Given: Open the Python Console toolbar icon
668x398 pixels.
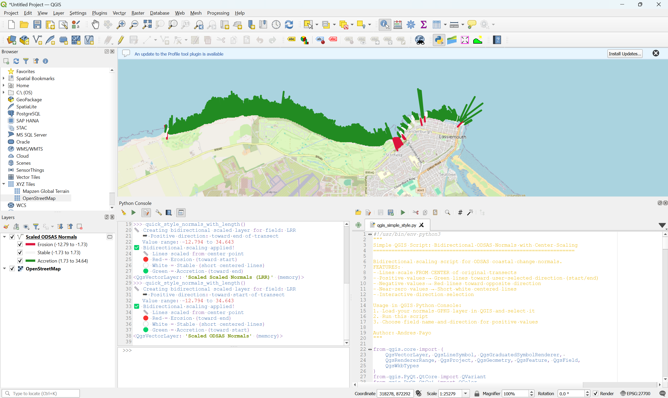Looking at the screenshot, I should 439,40.
